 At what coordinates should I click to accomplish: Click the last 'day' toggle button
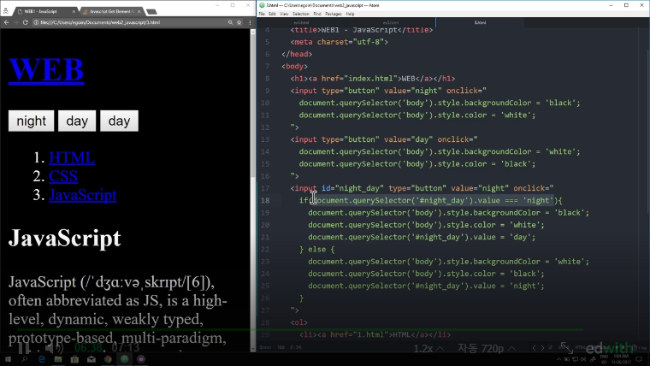(x=120, y=121)
